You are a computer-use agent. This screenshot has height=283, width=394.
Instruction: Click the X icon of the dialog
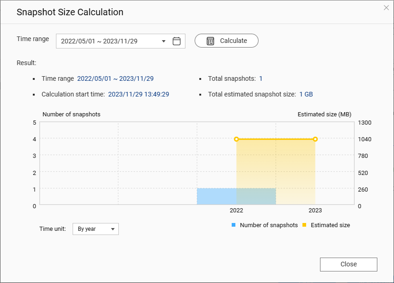(386, 7)
